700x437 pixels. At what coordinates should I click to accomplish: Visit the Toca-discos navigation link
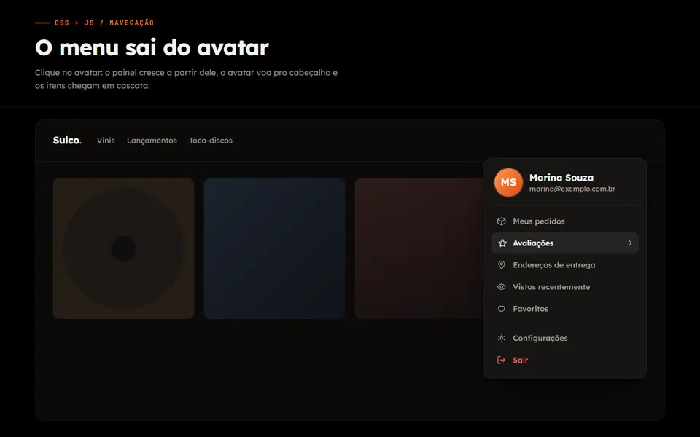click(211, 141)
